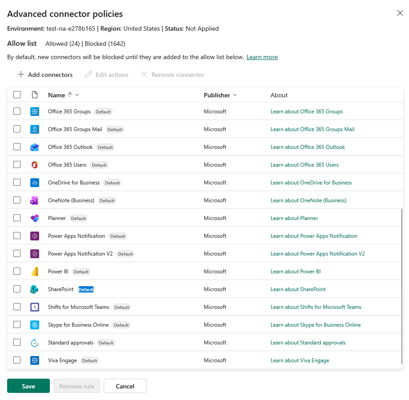Click the Office 365 Outlook icon

(x=35, y=147)
